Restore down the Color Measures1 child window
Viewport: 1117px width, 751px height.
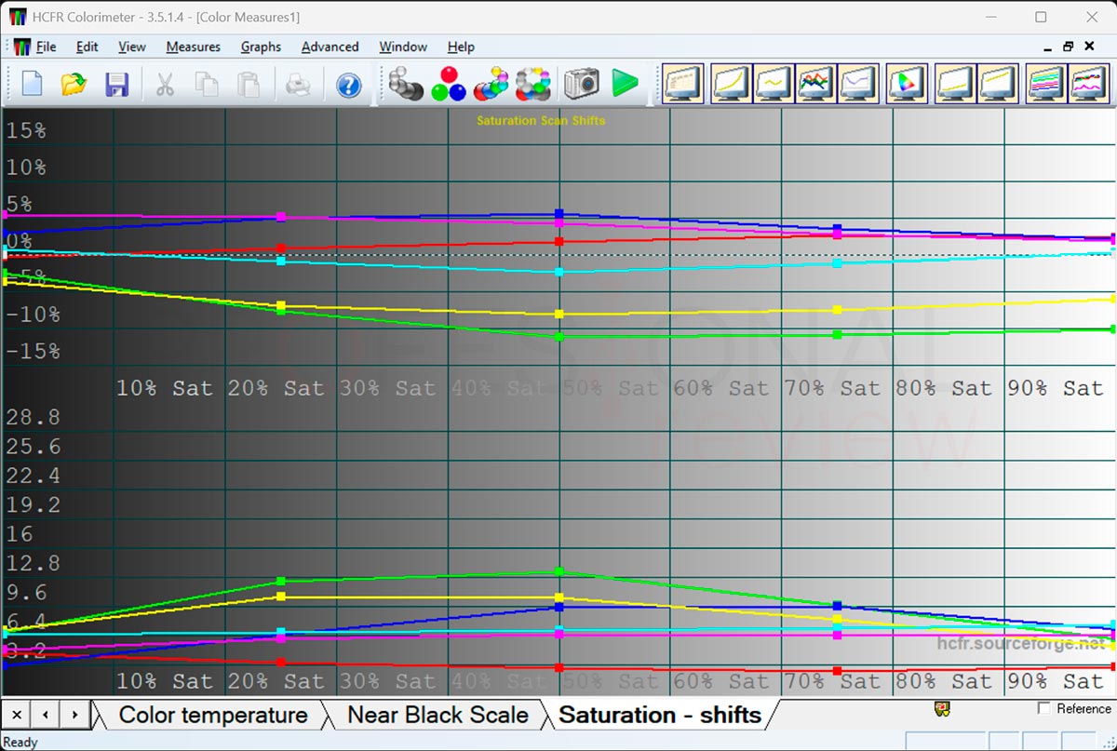tap(1069, 46)
